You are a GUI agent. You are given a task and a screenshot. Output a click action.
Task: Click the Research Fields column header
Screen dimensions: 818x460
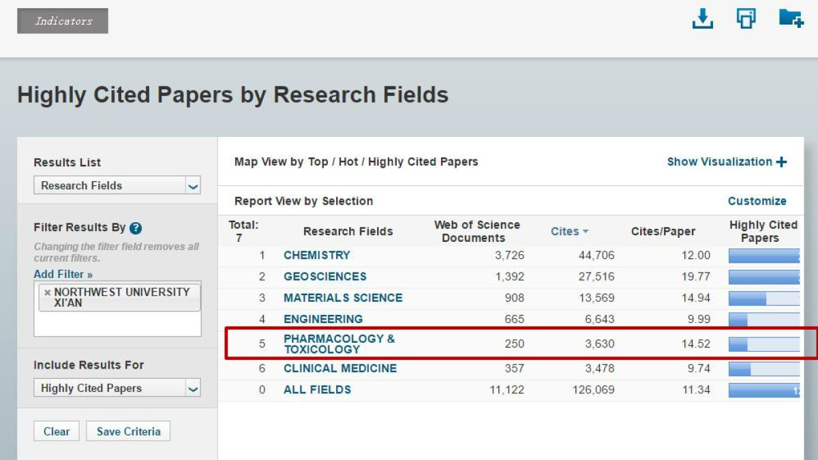point(348,232)
